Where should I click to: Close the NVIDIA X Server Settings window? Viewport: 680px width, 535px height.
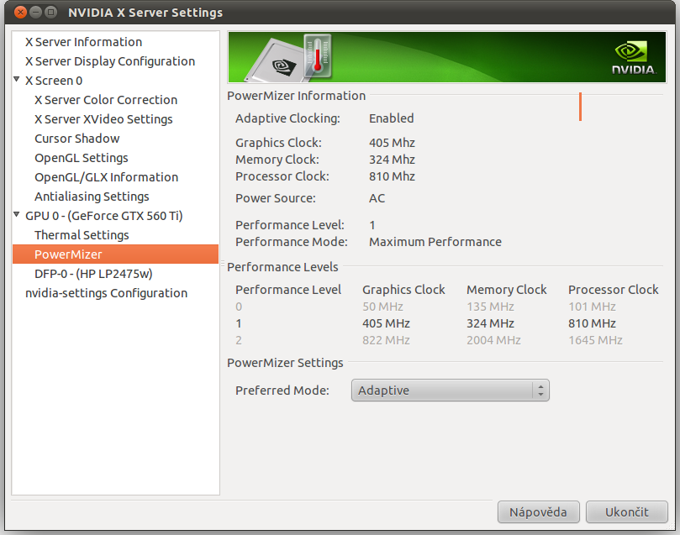point(20,12)
